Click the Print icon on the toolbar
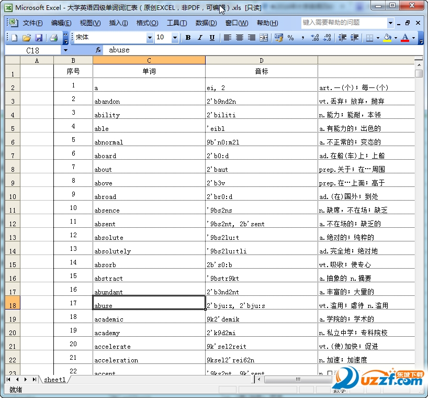The height and width of the screenshot is (398, 428). tap(54, 38)
